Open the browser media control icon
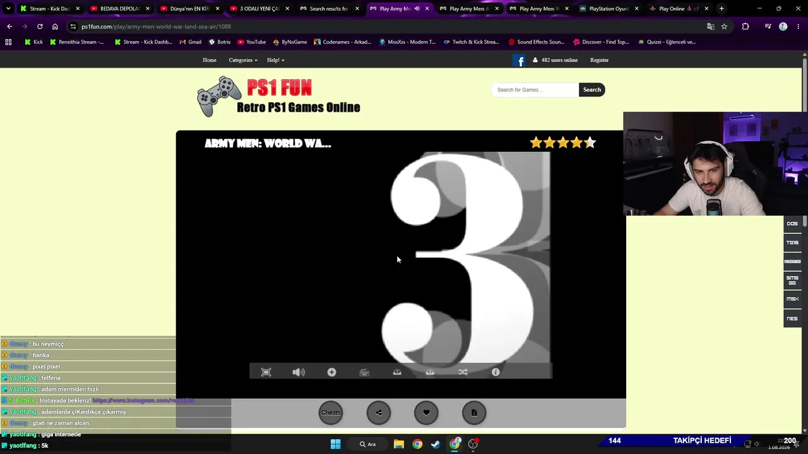Viewport: 808px width, 454px height. coord(768,26)
